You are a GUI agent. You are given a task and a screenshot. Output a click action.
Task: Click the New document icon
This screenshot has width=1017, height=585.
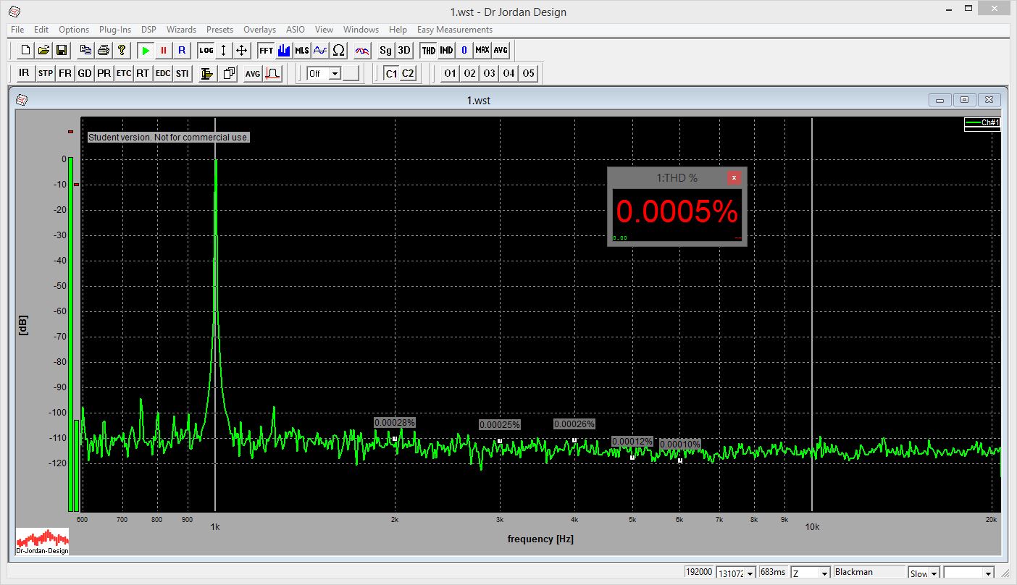[26, 50]
